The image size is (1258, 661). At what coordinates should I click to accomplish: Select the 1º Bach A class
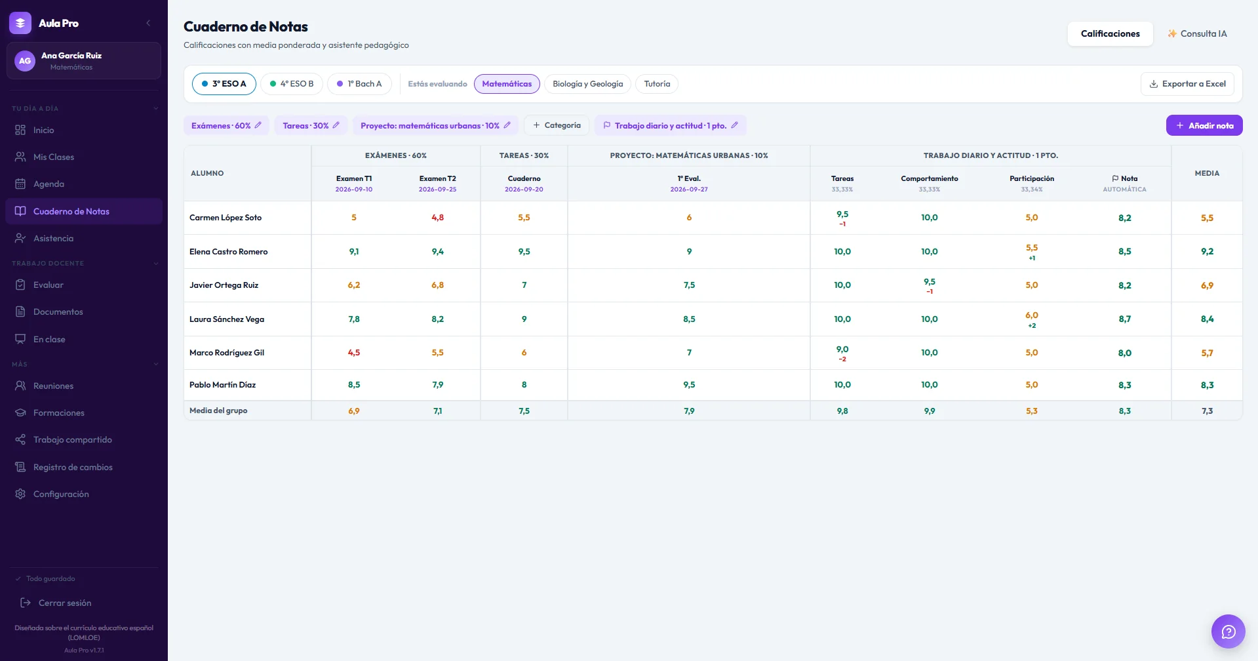pyautogui.click(x=359, y=84)
